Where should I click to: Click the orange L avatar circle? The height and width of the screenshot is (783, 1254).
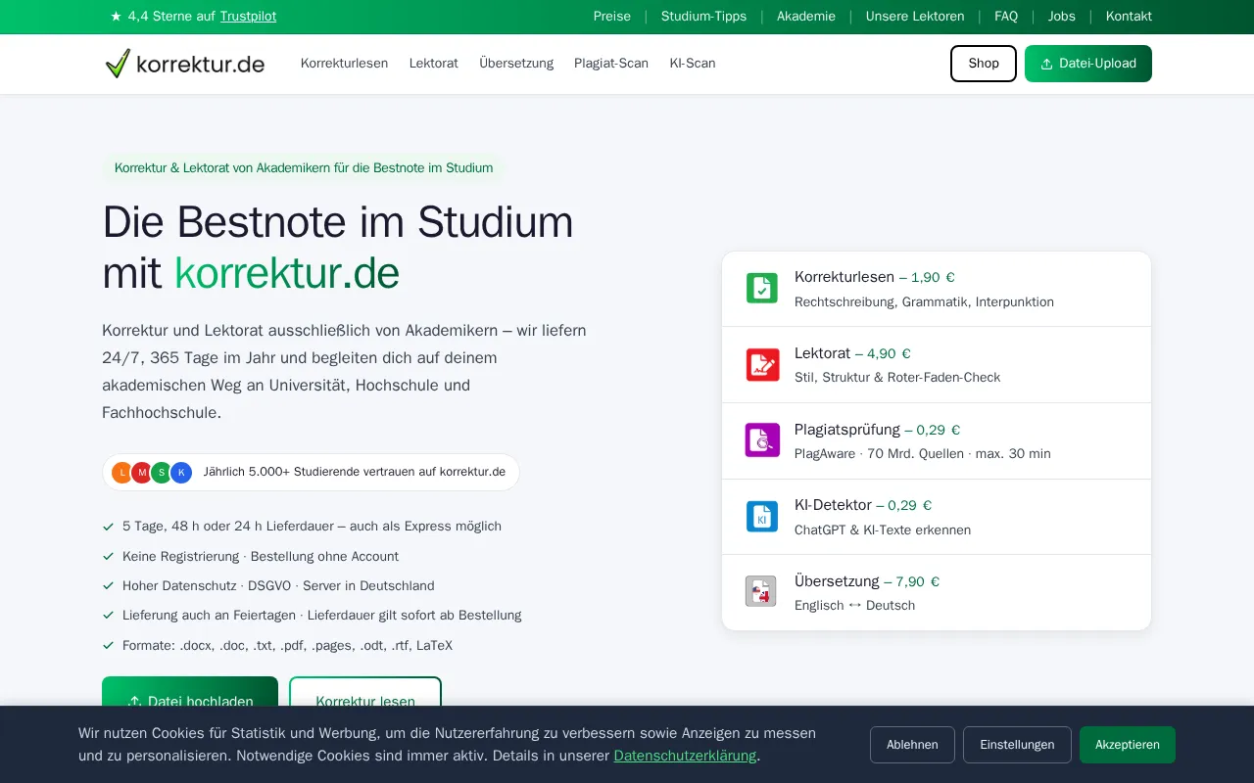coord(122,473)
